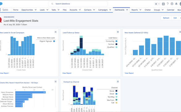Open the Files tab

65,10
